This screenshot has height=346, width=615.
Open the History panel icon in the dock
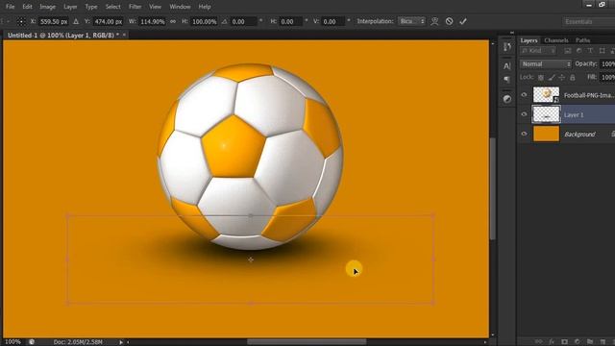[x=507, y=47]
